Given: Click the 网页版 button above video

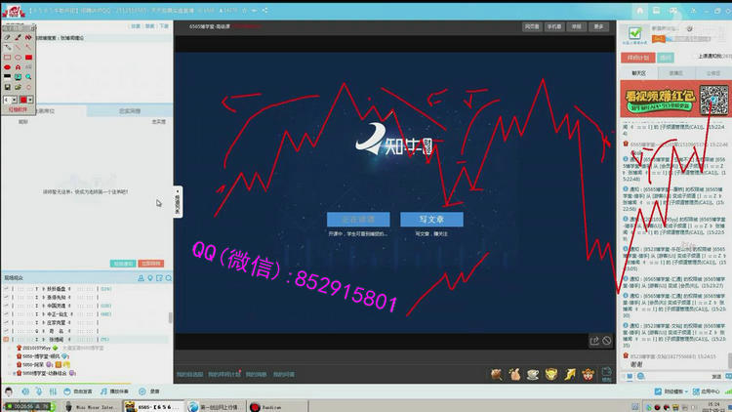Looking at the screenshot, I should [x=531, y=26].
